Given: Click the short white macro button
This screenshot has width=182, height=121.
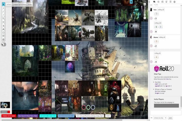Looking at the screenshot, I should [x=108, y=116].
